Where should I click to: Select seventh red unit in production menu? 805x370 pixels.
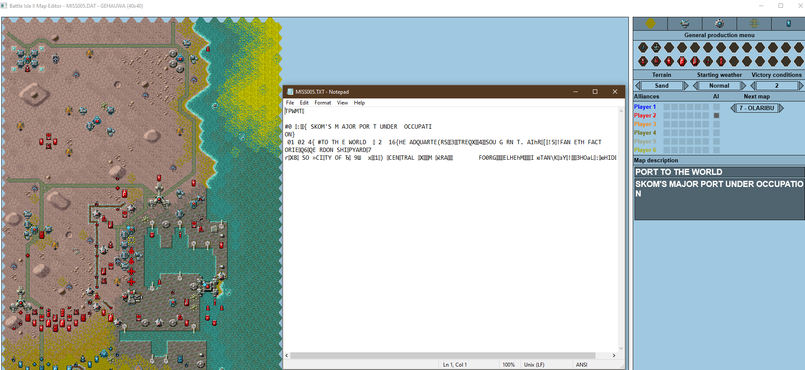click(721, 61)
